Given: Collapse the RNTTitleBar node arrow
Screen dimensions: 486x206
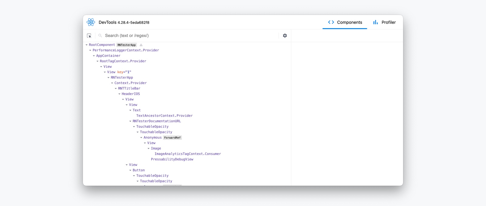Looking at the screenshot, I should (116, 88).
